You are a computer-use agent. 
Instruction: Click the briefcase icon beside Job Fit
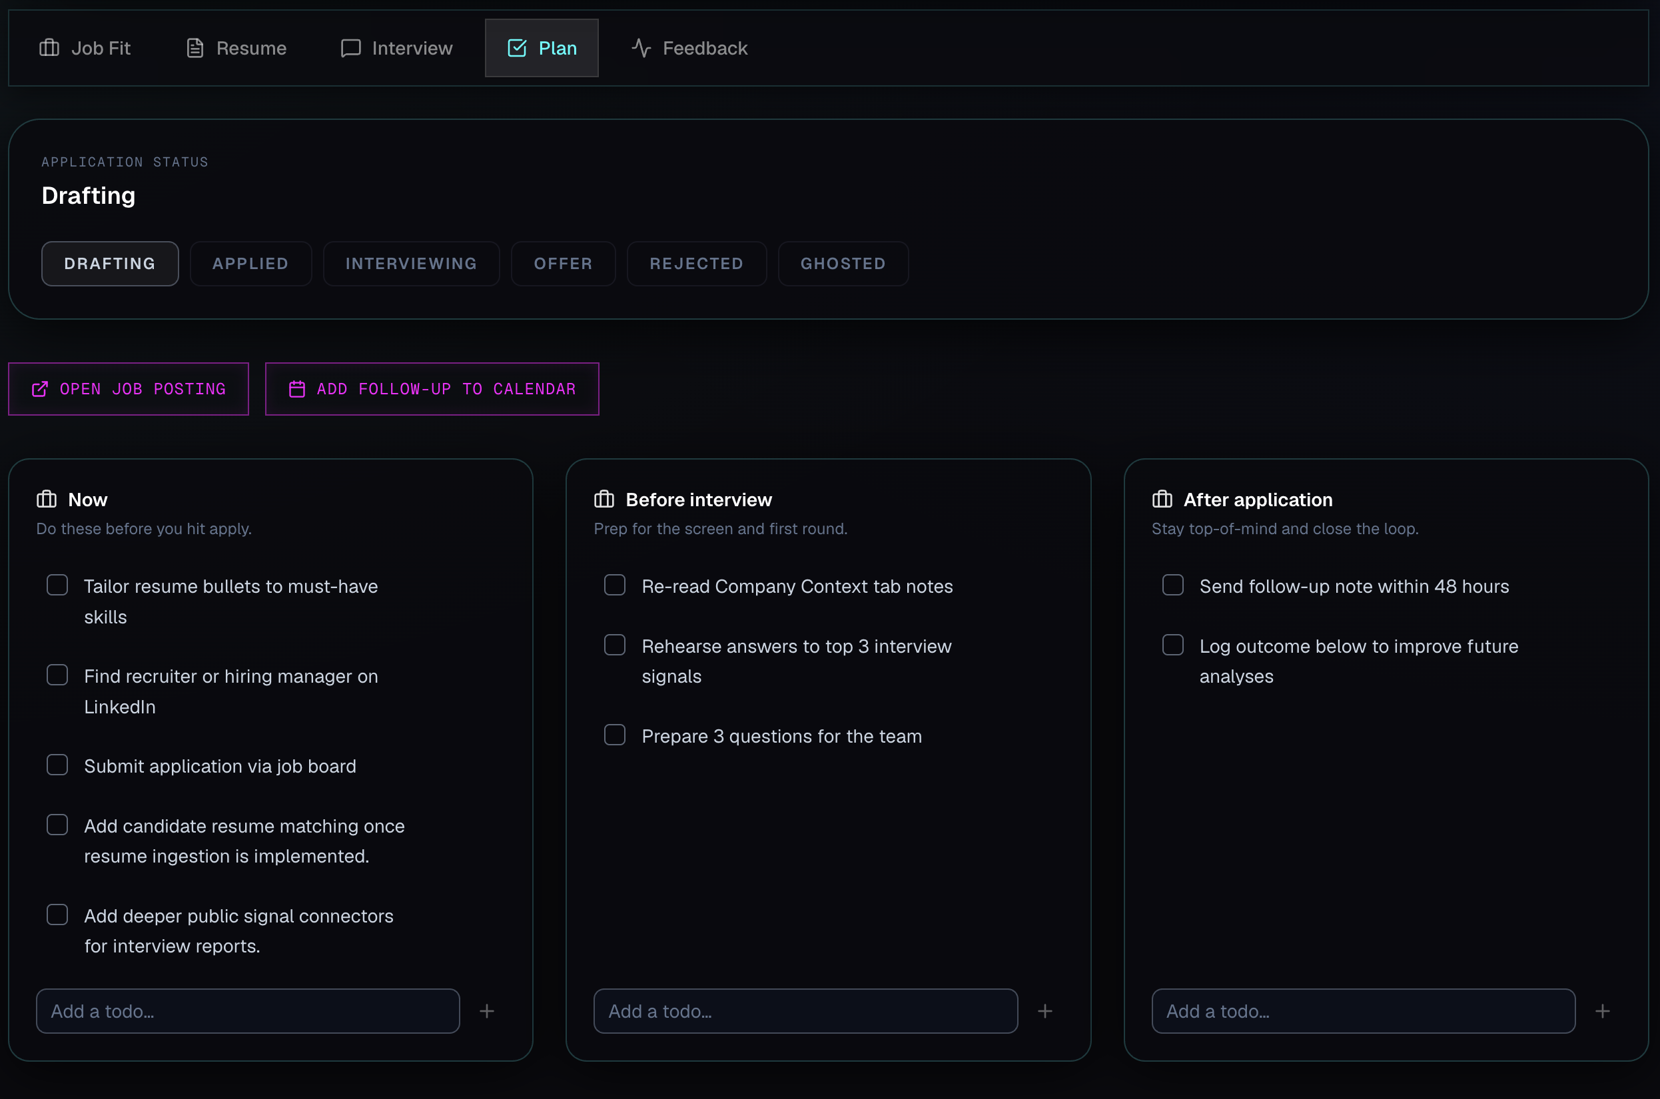pos(49,48)
